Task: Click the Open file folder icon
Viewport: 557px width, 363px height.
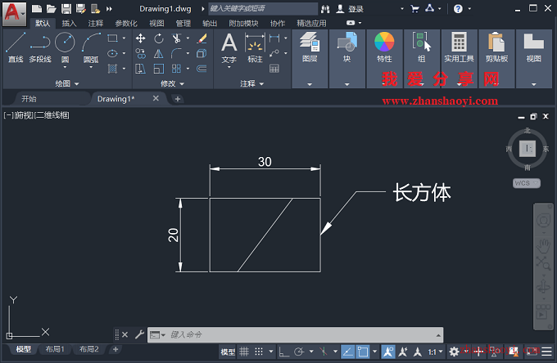Action: (52, 9)
